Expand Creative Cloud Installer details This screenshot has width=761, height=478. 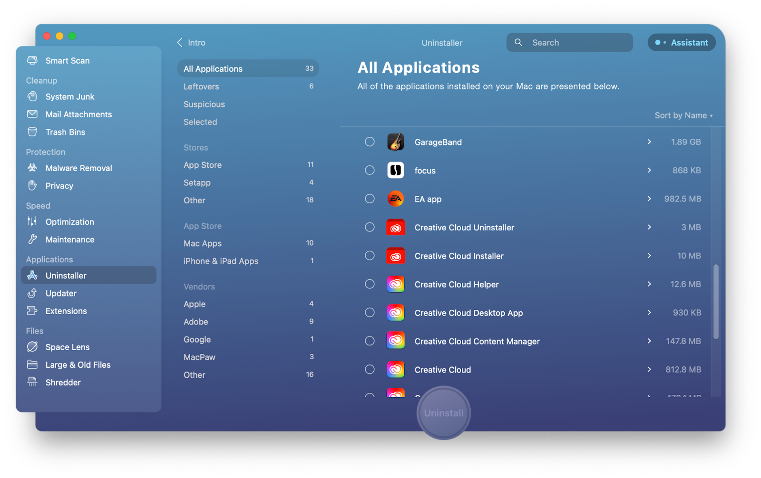(649, 255)
